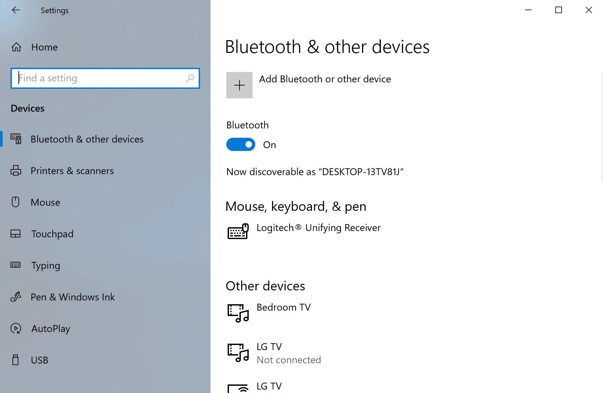Image resolution: width=604 pixels, height=393 pixels.
Task: Go back using the back arrow
Action: (15, 10)
